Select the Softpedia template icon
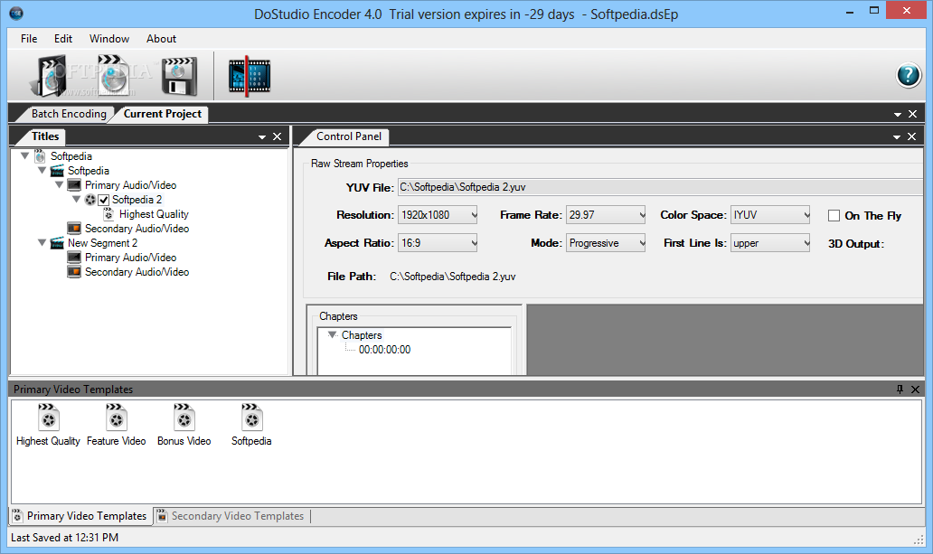 click(x=251, y=417)
